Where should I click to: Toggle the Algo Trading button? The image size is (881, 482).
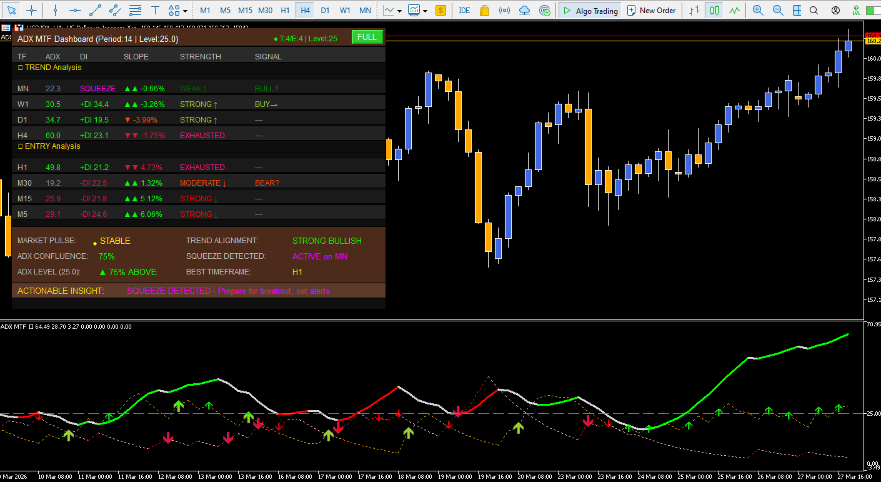click(590, 10)
